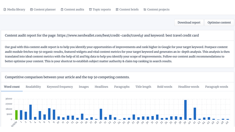This screenshot has width=235, height=132.
Task: View the Bold words tab
Action: pyautogui.click(x=164, y=87)
